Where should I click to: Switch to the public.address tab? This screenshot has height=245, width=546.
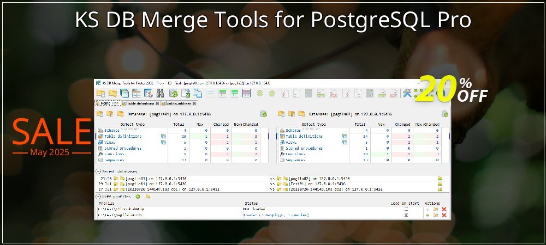point(179,103)
